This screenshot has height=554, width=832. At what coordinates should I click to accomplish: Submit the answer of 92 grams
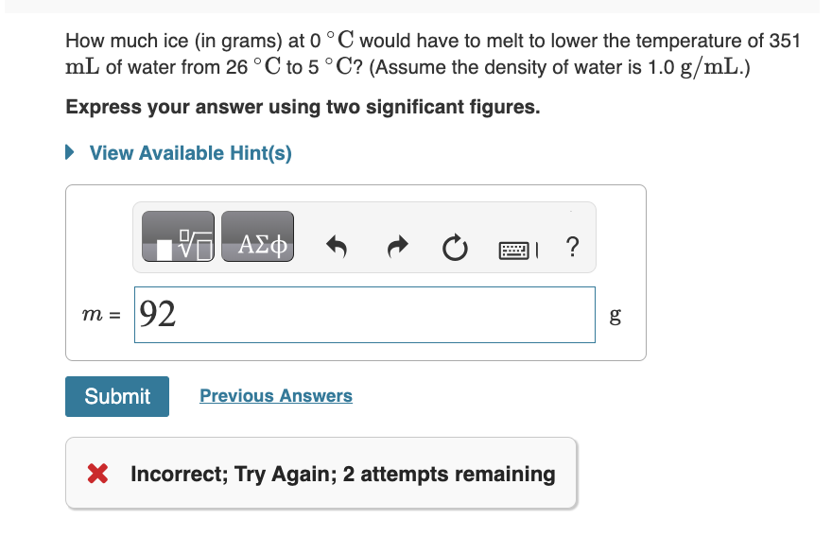tap(116, 396)
